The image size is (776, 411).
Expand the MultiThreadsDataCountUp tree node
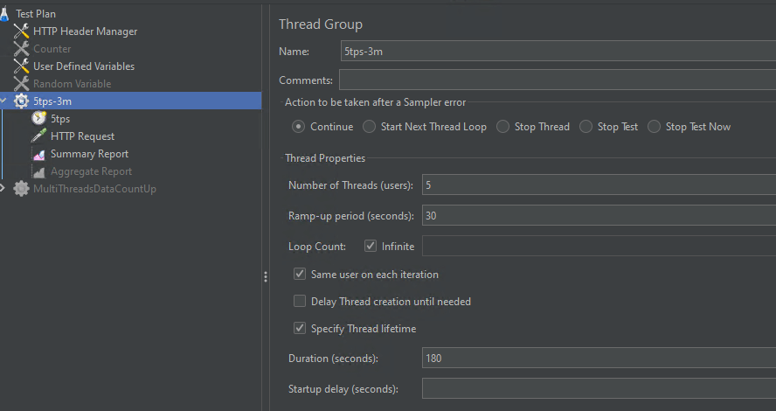3,188
